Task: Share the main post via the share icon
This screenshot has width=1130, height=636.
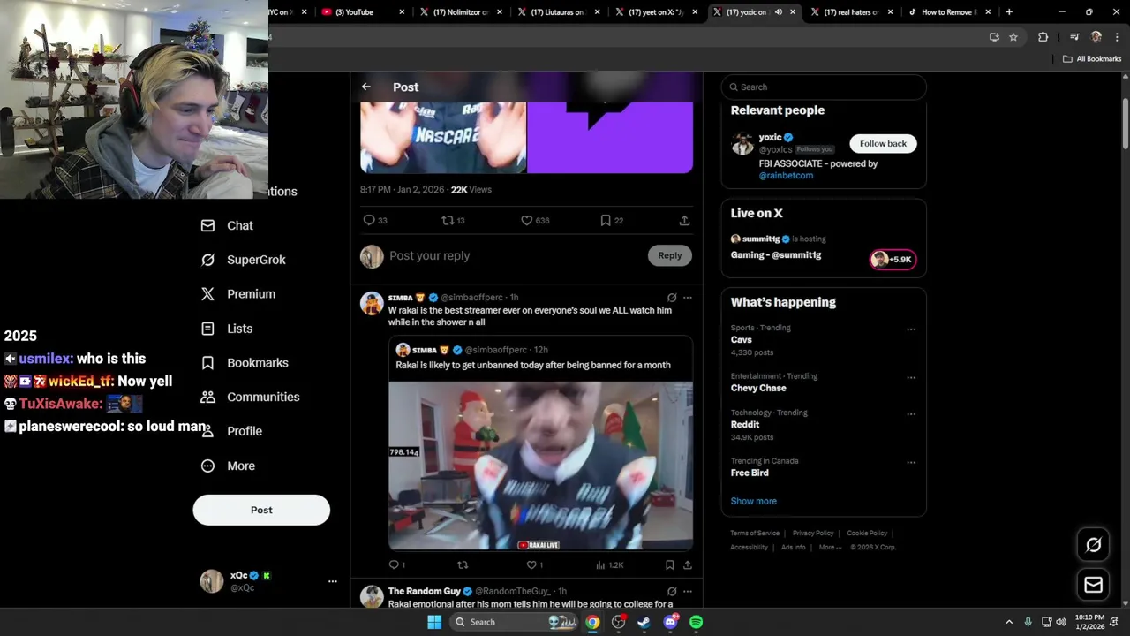Action: 684,220
